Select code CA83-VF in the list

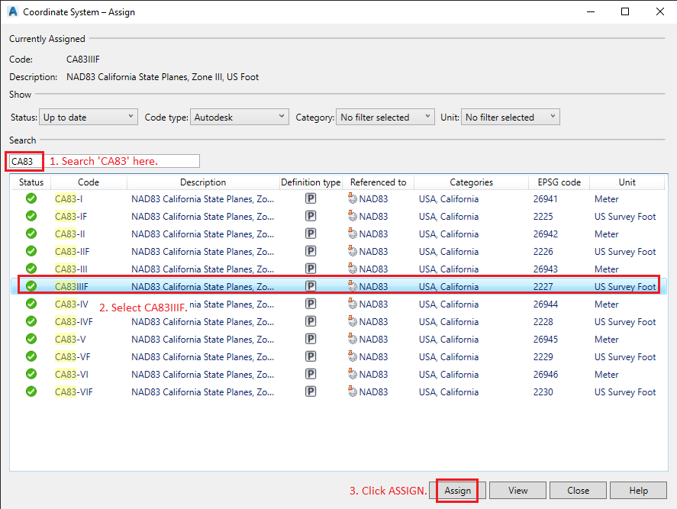click(x=73, y=357)
